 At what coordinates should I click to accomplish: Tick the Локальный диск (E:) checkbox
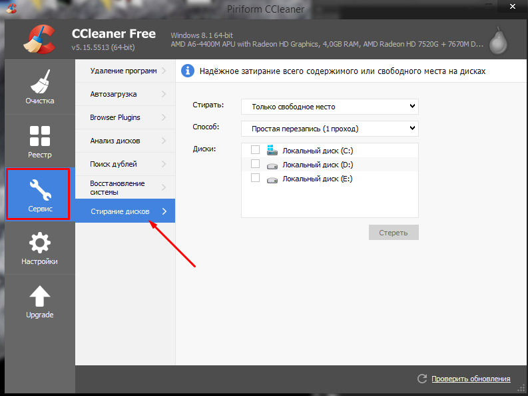pos(255,178)
